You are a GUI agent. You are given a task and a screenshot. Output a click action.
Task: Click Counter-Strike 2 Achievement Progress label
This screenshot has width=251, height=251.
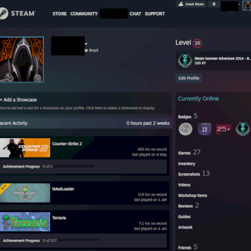pos(21,166)
